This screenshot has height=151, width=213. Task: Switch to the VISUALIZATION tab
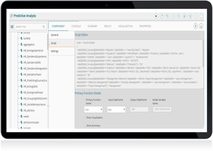pyautogui.click(x=125, y=26)
